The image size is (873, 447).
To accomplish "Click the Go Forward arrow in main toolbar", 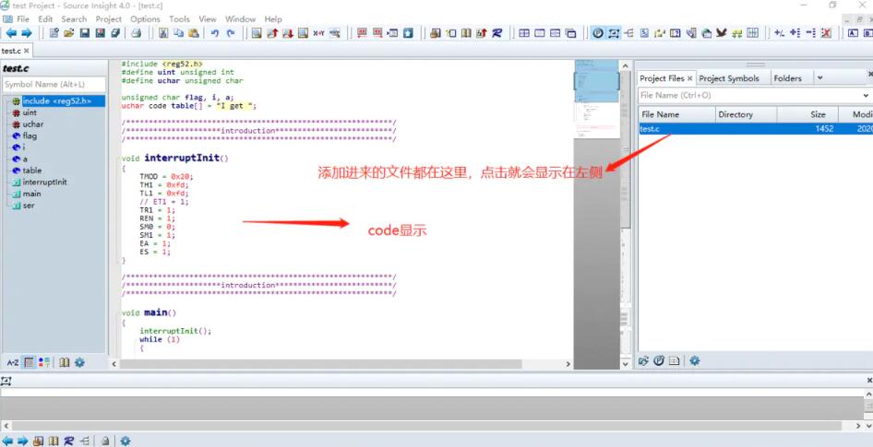I will click(x=26, y=33).
